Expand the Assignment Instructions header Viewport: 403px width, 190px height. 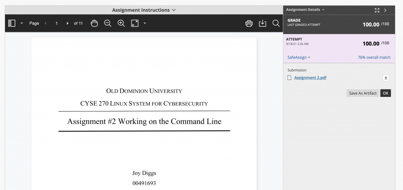[144, 10]
